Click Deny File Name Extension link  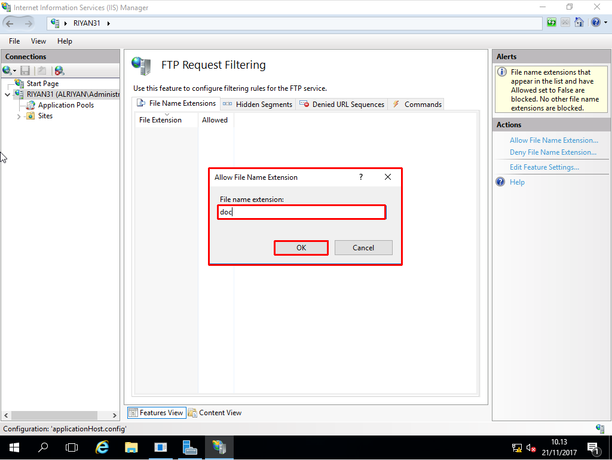[553, 152]
